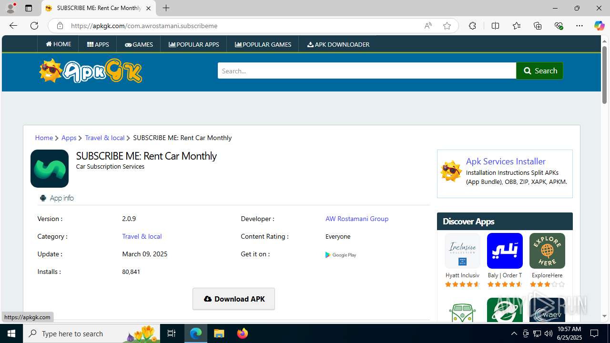Open the site information lock icon

point(60,26)
